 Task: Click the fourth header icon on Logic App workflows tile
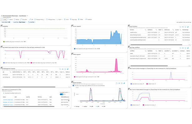tap(188, 48)
